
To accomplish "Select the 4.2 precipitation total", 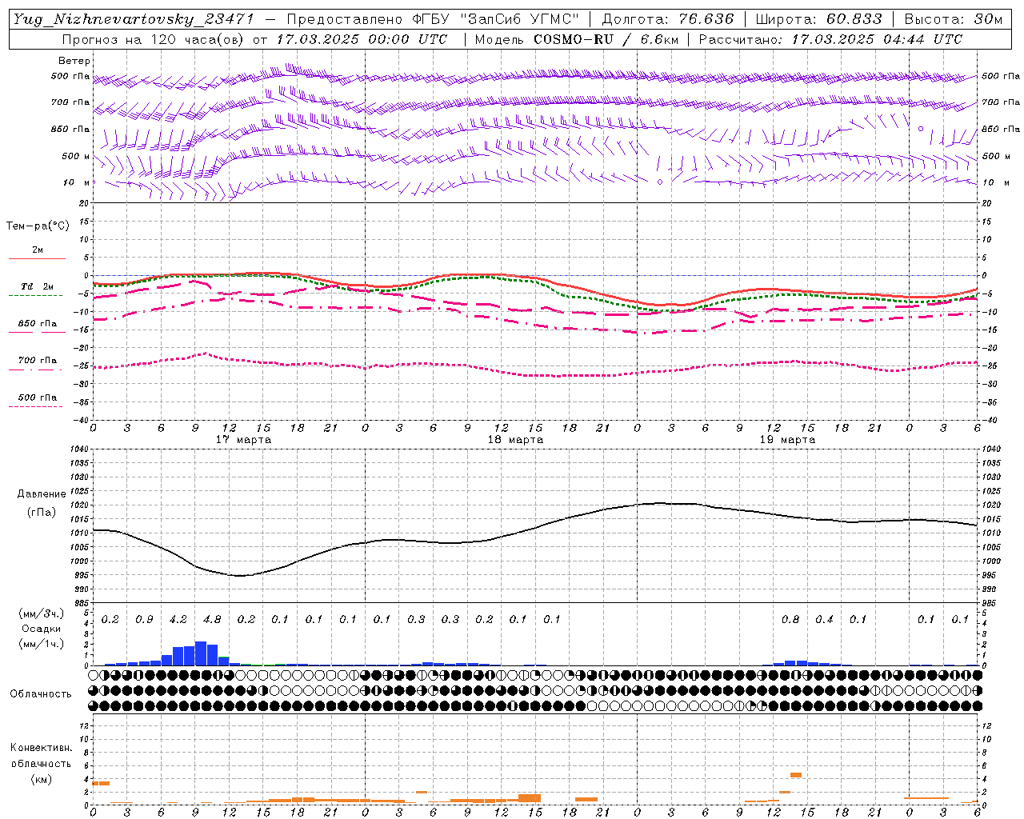I will (x=178, y=620).
